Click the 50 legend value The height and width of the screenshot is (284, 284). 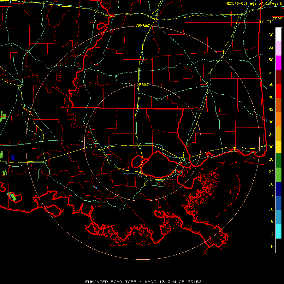point(271,85)
